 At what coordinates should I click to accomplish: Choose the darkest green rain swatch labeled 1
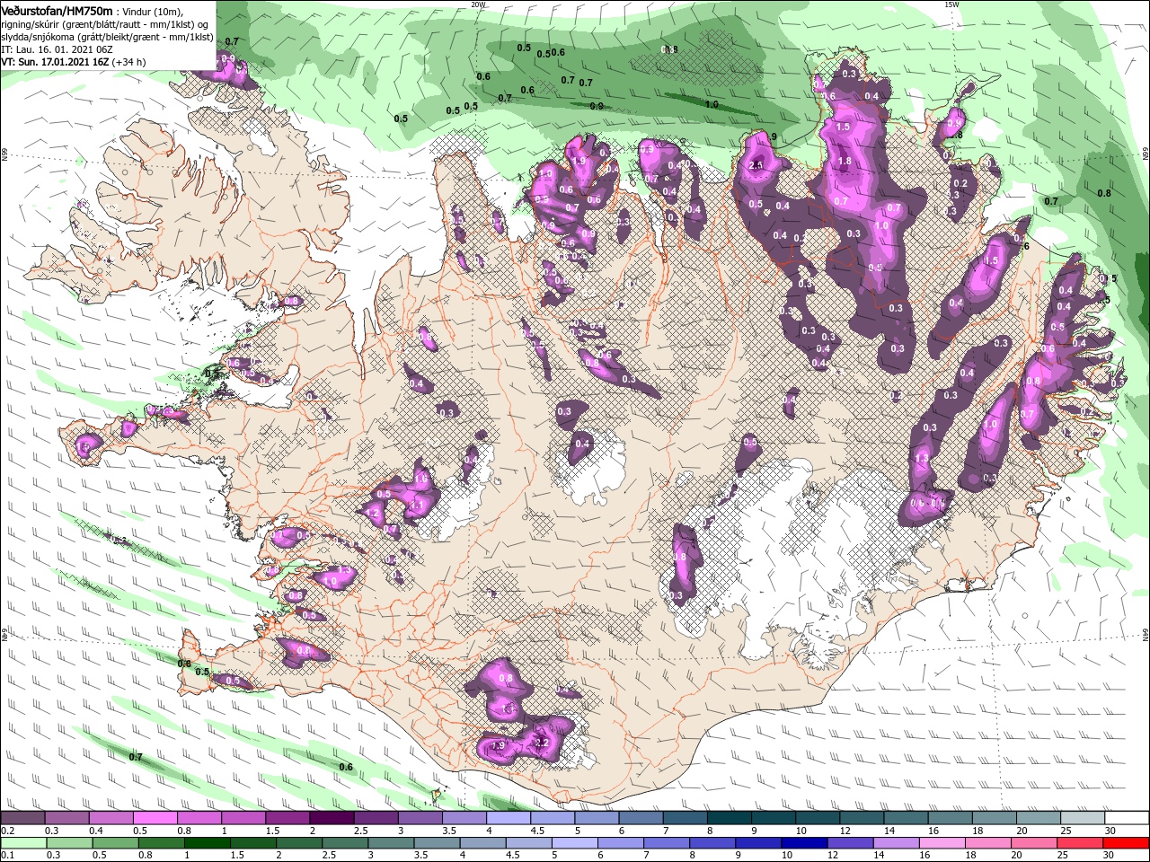click(x=206, y=843)
